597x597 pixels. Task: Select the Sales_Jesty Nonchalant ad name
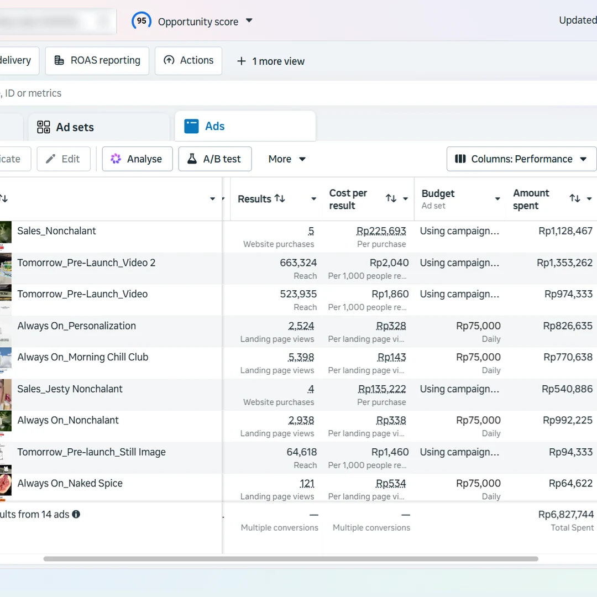(x=70, y=389)
